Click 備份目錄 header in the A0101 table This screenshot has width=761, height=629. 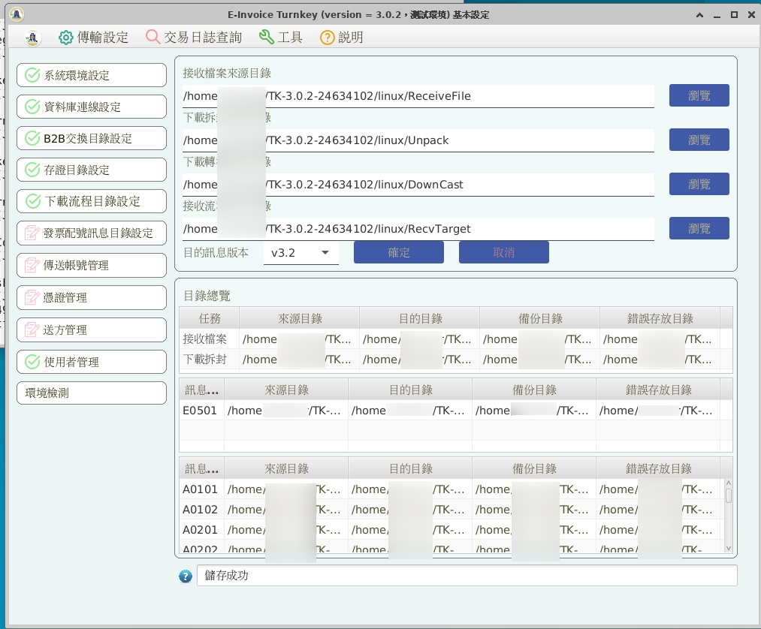[x=534, y=468]
